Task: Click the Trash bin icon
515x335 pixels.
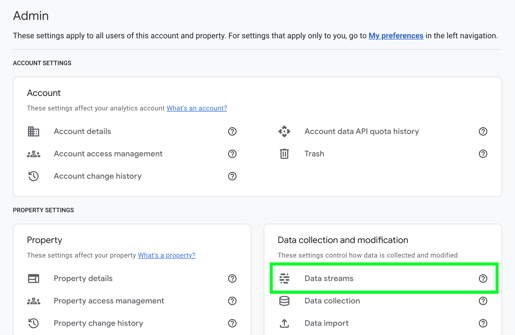Action: tap(284, 154)
